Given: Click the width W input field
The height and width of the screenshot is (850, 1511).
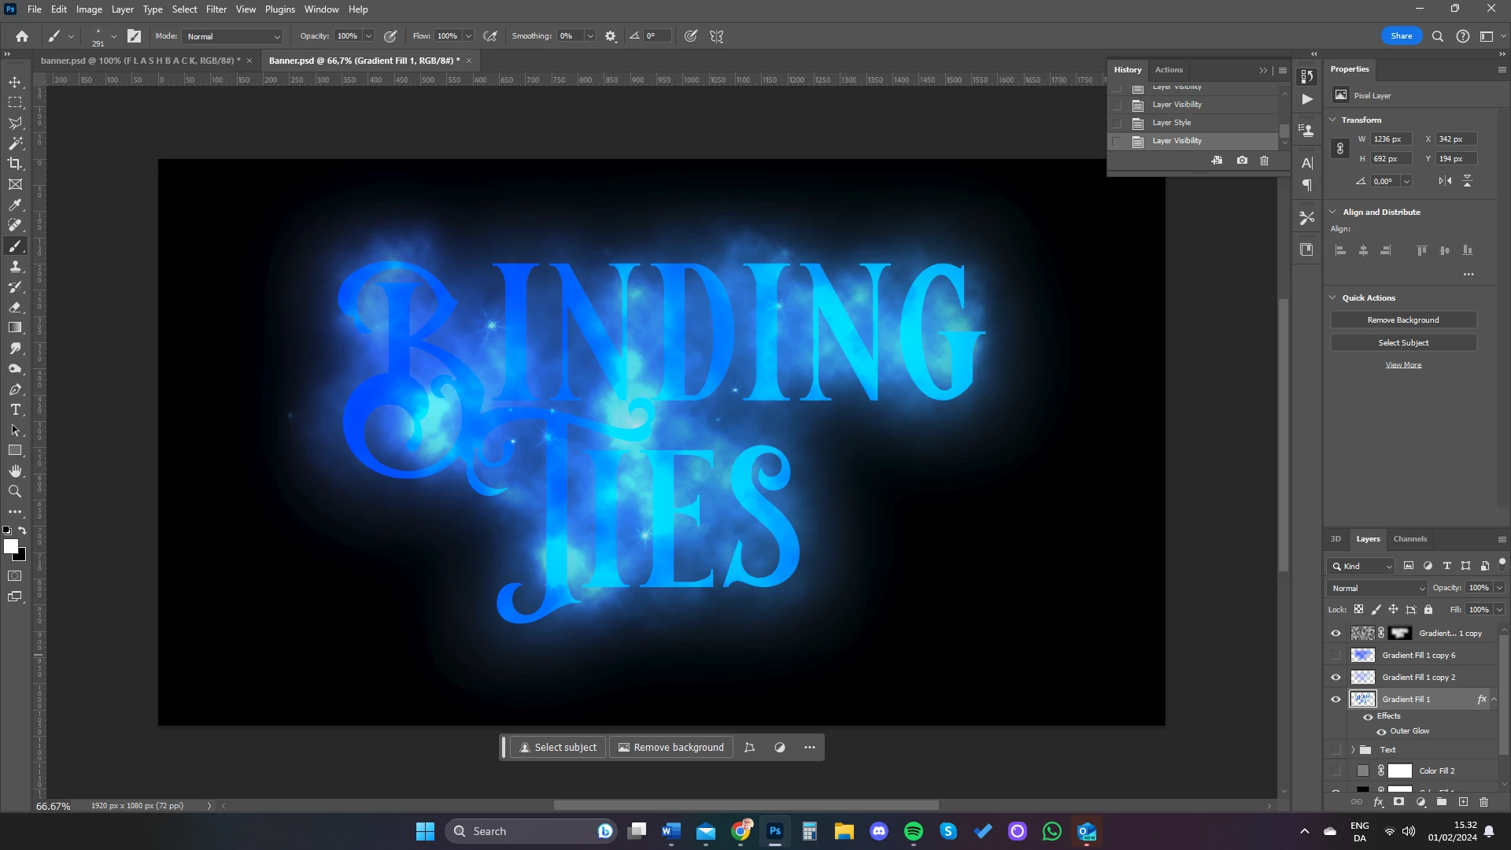Looking at the screenshot, I should pos(1391,139).
